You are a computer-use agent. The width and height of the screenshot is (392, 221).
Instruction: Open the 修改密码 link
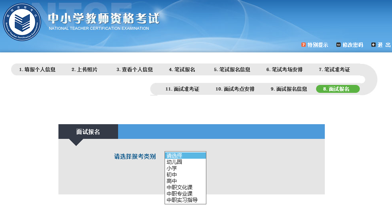tap(353, 45)
